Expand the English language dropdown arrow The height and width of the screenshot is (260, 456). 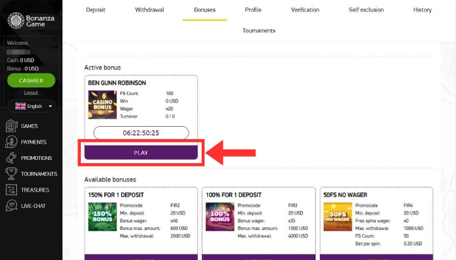[x=50, y=106]
